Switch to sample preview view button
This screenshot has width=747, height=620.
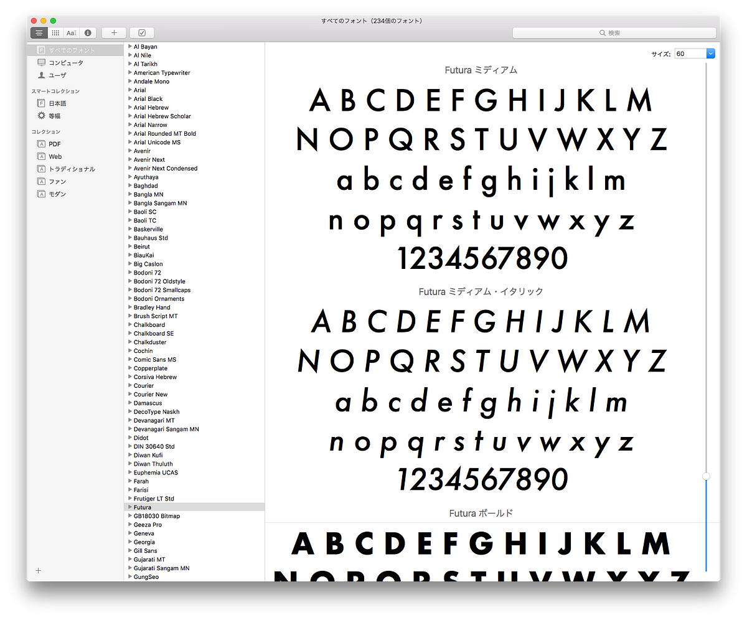(39, 32)
